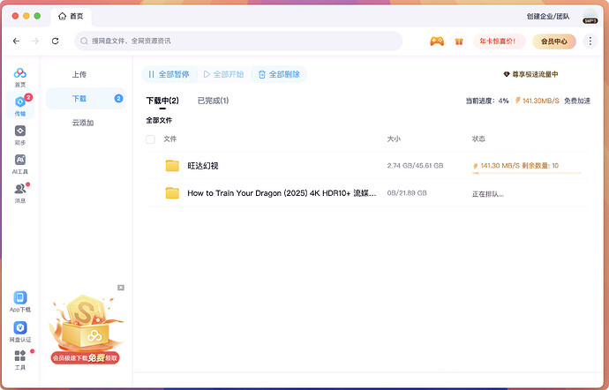The width and height of the screenshot is (609, 390).
Task: Click the 正在排队 status text
Action: click(487, 194)
